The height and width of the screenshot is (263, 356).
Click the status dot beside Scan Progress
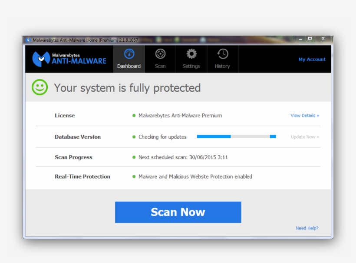(135, 157)
